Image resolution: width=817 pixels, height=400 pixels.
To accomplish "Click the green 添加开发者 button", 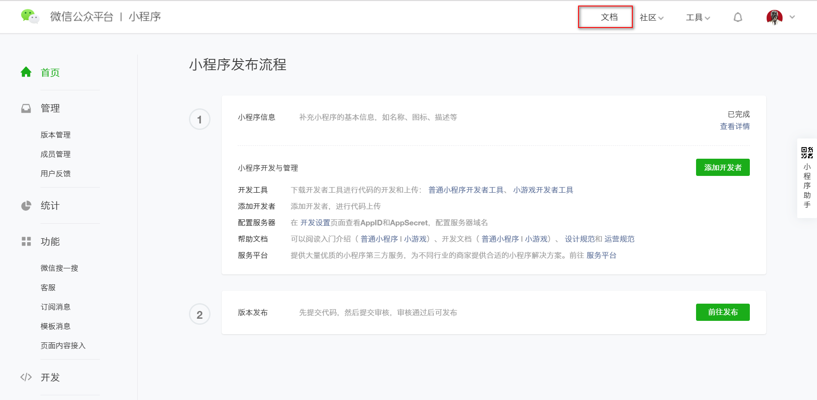I will tap(723, 167).
